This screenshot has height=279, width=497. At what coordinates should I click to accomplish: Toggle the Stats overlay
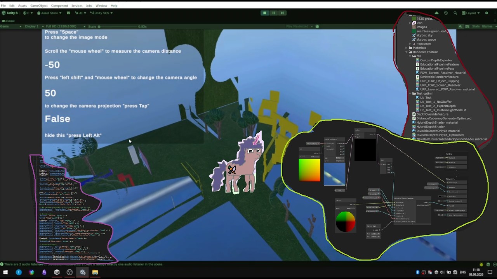pyautogui.click(x=476, y=26)
